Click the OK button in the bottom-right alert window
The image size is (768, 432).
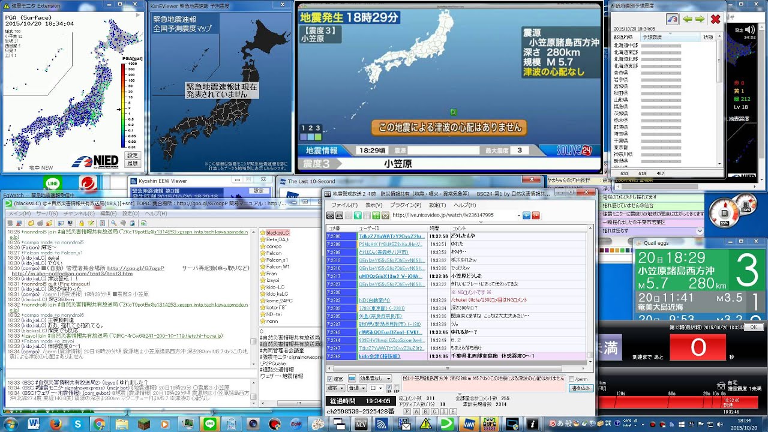click(x=754, y=327)
